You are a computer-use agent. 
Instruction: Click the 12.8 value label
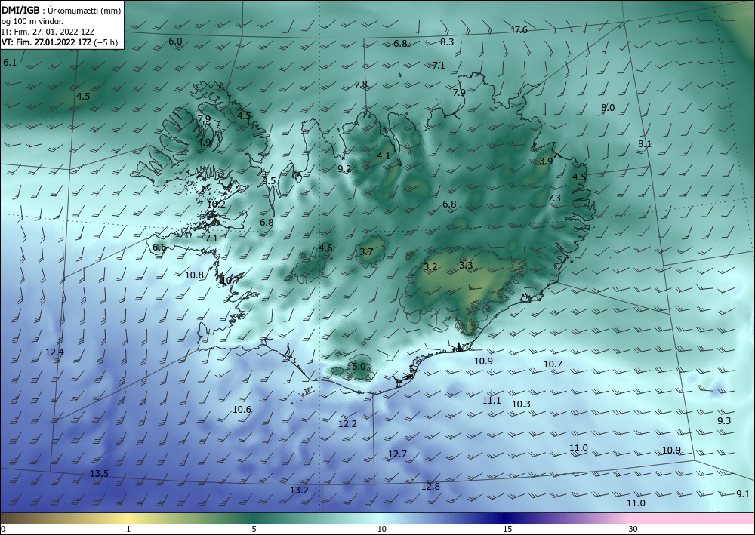430,487
